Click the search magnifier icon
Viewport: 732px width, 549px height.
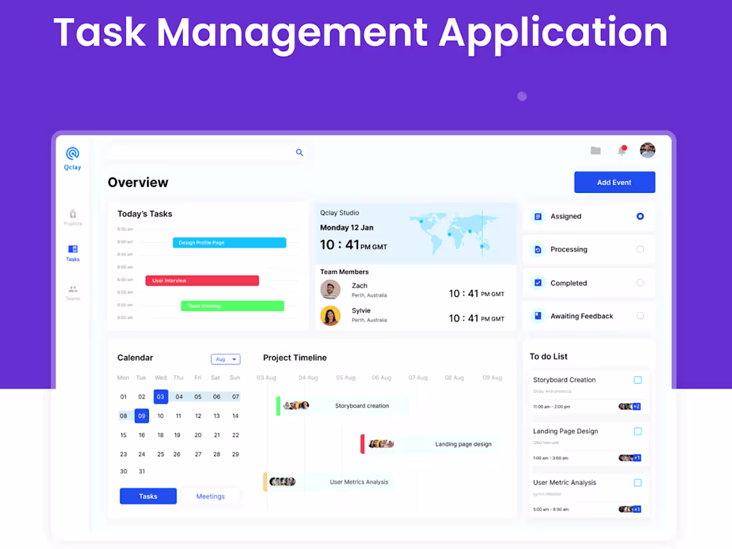tap(299, 152)
